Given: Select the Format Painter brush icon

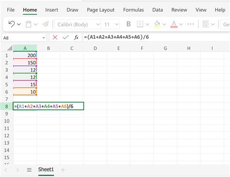Looking at the screenshot, I should tap(46, 24).
